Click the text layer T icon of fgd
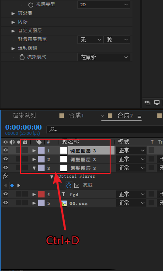 tap(63, 194)
